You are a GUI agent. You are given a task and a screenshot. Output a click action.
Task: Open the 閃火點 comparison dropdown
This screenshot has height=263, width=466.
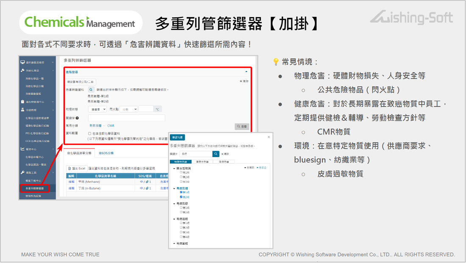[128, 109]
